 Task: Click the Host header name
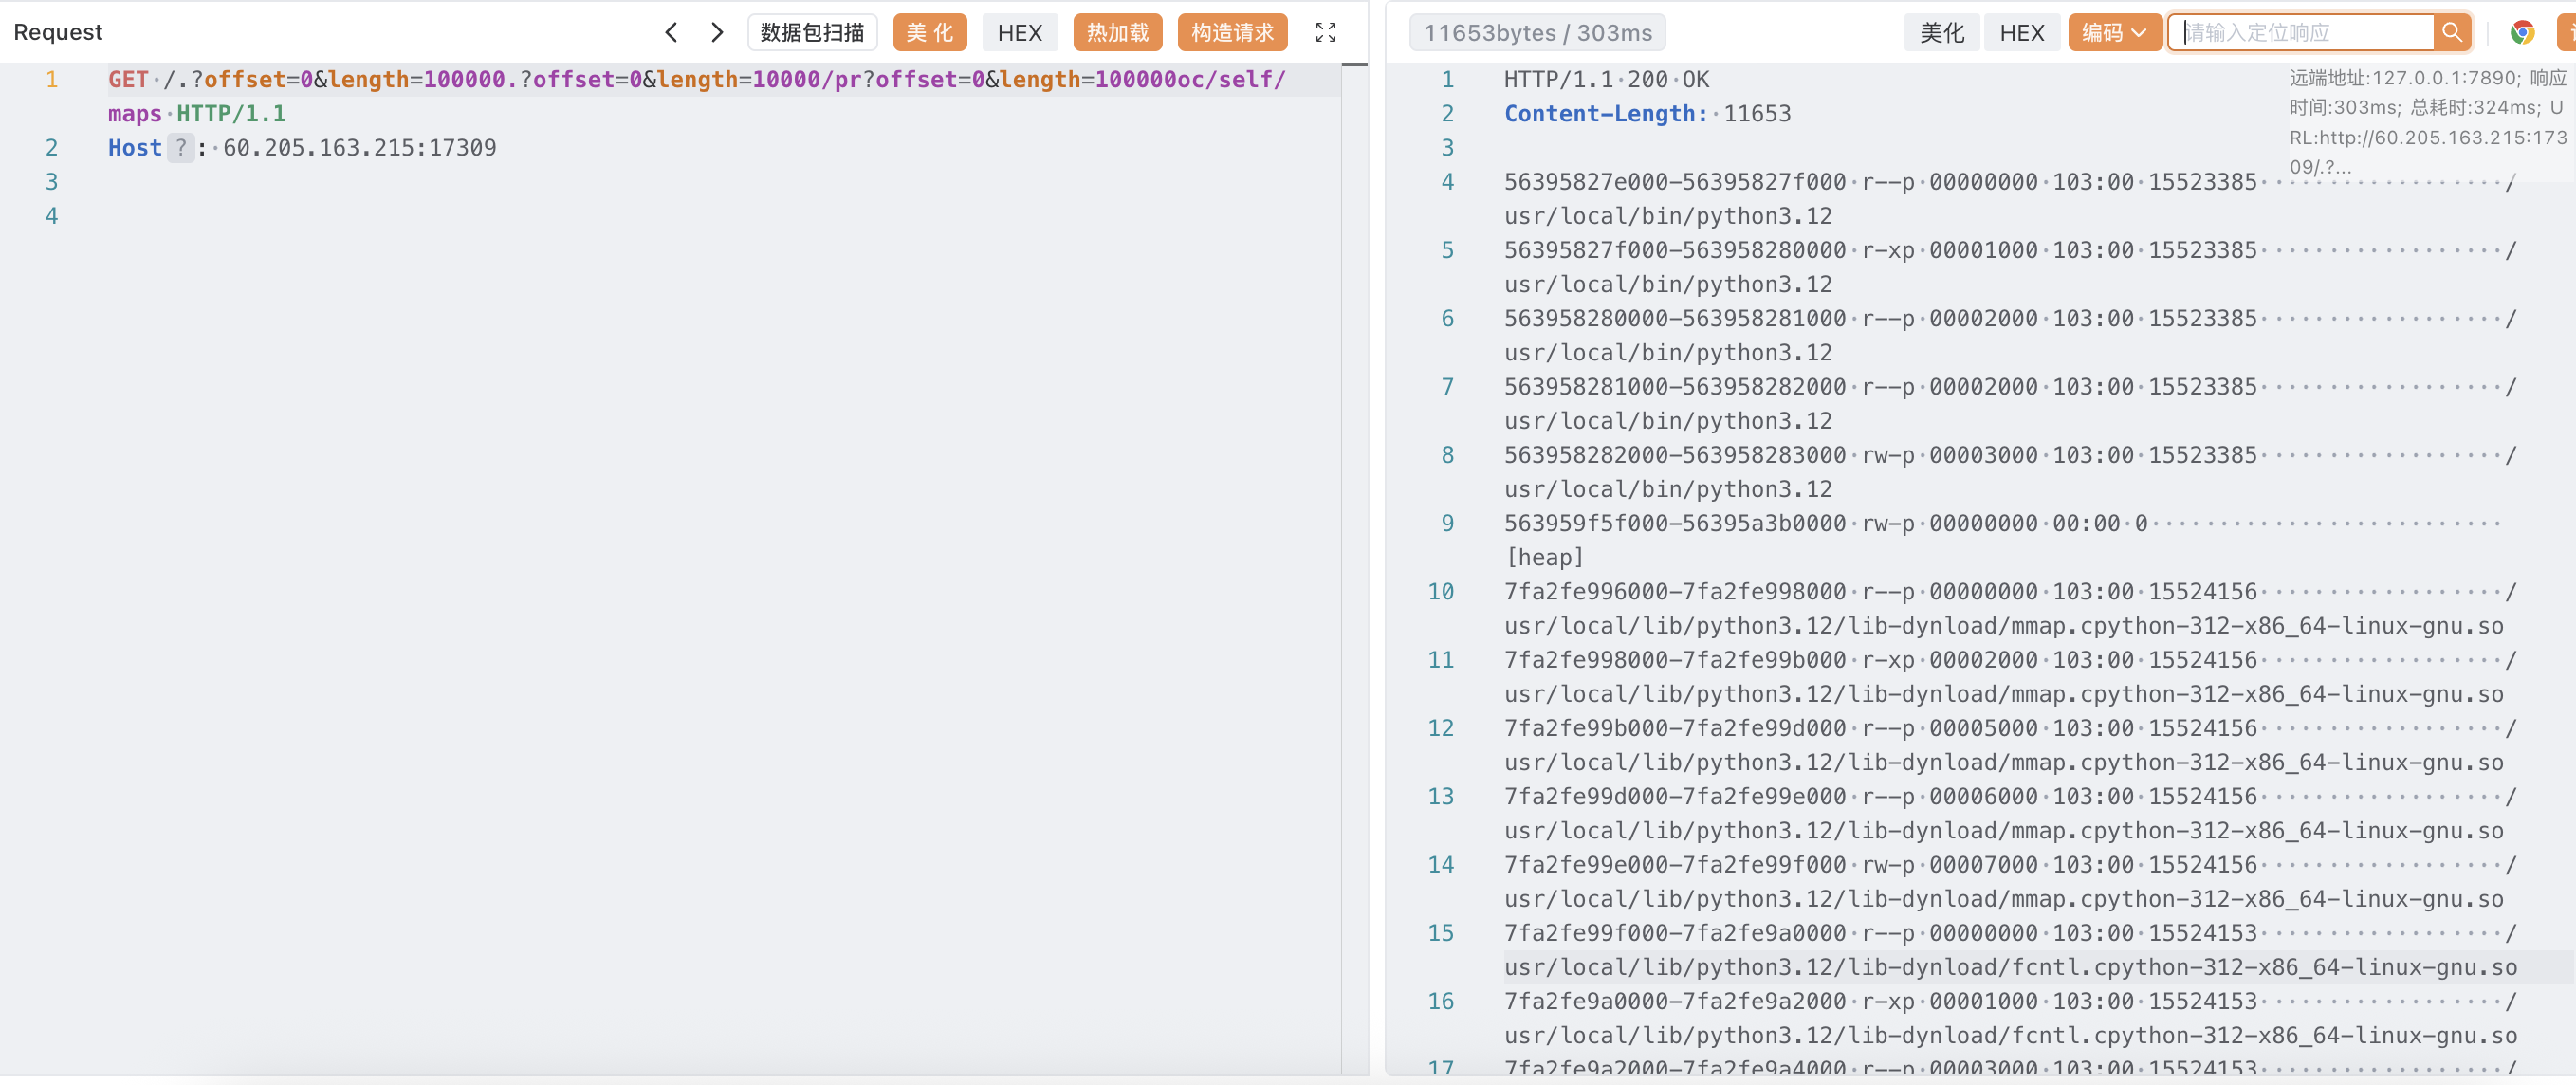(x=135, y=148)
